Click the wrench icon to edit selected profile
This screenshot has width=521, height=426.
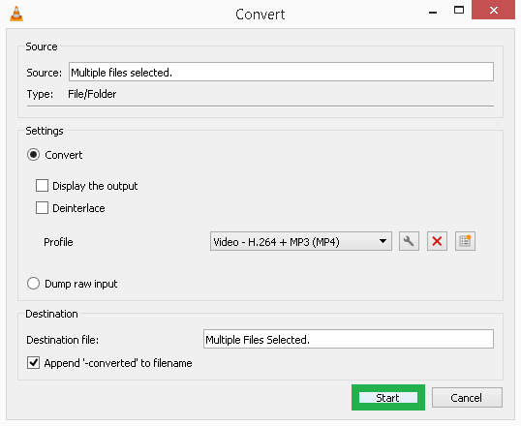pyautogui.click(x=409, y=241)
